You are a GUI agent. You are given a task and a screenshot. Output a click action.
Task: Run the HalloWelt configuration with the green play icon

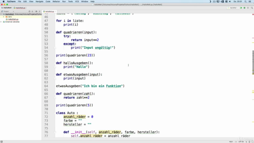tap(241, 8)
